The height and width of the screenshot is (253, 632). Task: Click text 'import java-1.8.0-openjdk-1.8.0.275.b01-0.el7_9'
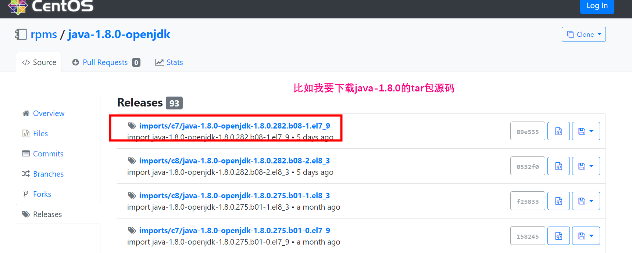coord(208,242)
